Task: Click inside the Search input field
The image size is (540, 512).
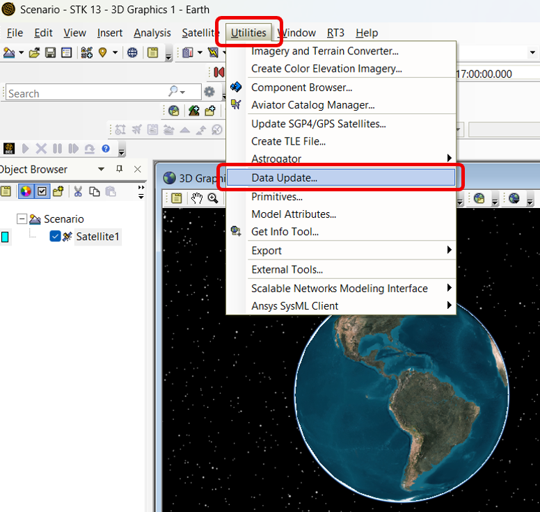Action: click(84, 93)
